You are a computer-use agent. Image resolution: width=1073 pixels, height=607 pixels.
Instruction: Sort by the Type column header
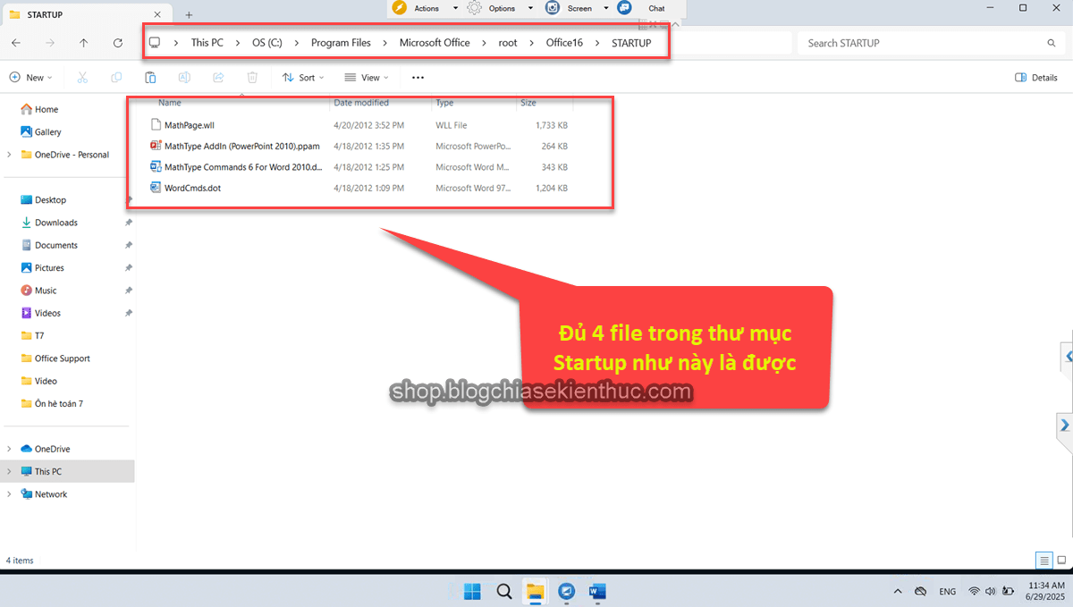click(x=444, y=103)
